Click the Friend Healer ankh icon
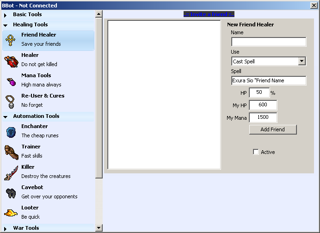320x233 pixels. click(11, 40)
